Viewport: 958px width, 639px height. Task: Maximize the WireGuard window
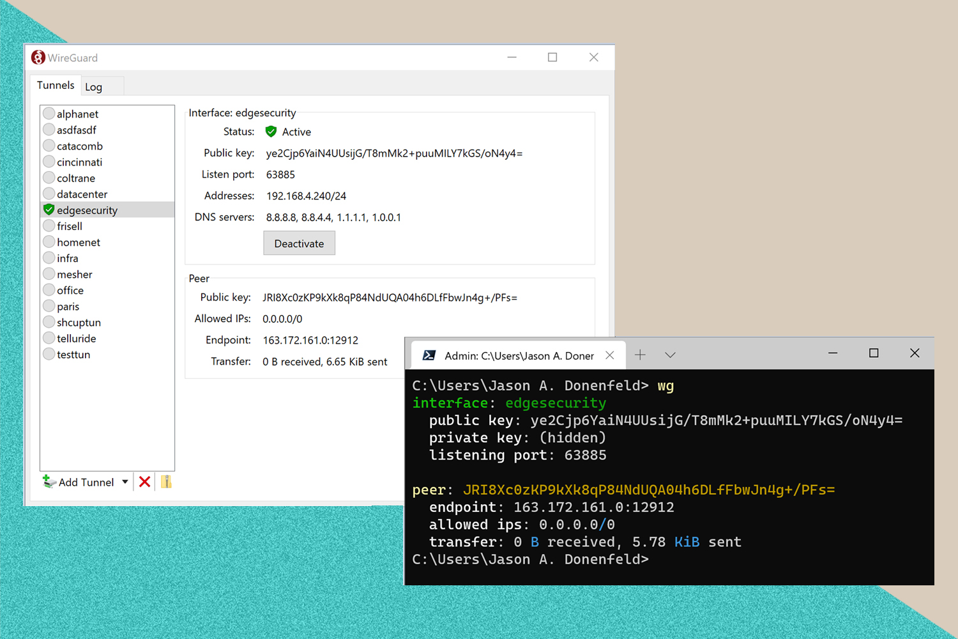552,58
